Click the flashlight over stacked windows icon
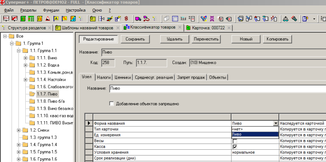Screen dimensions: 326x162 click(241, 19)
